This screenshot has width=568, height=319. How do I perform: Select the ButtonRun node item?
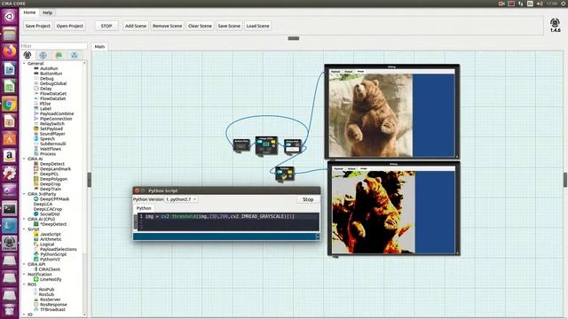click(x=48, y=74)
